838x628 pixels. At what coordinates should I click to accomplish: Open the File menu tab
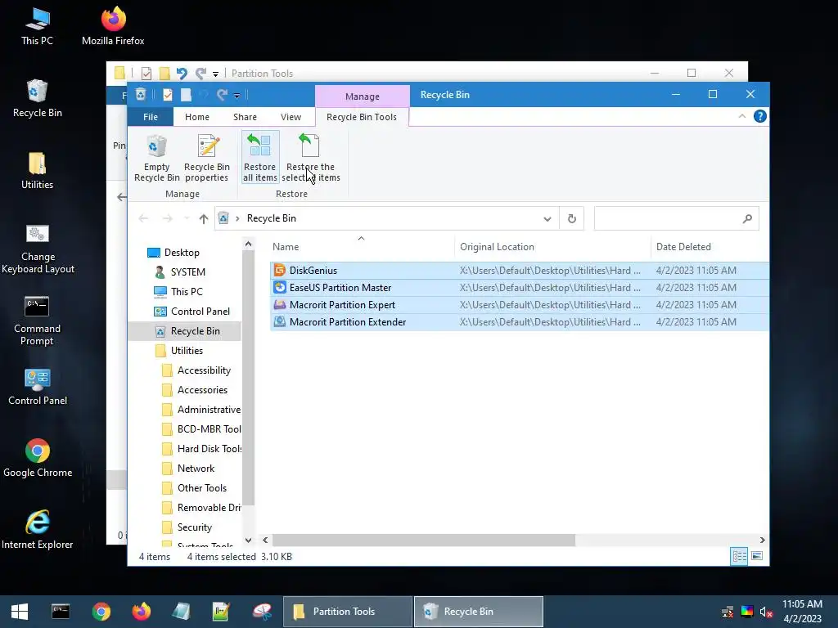pyautogui.click(x=151, y=117)
